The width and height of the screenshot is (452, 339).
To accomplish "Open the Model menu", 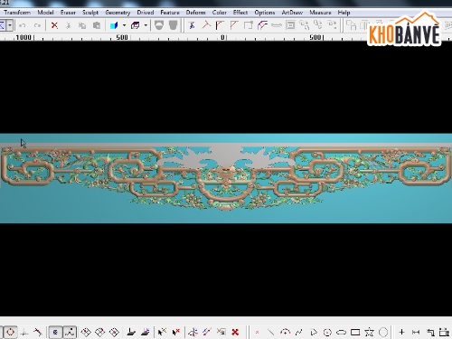I will point(45,13).
